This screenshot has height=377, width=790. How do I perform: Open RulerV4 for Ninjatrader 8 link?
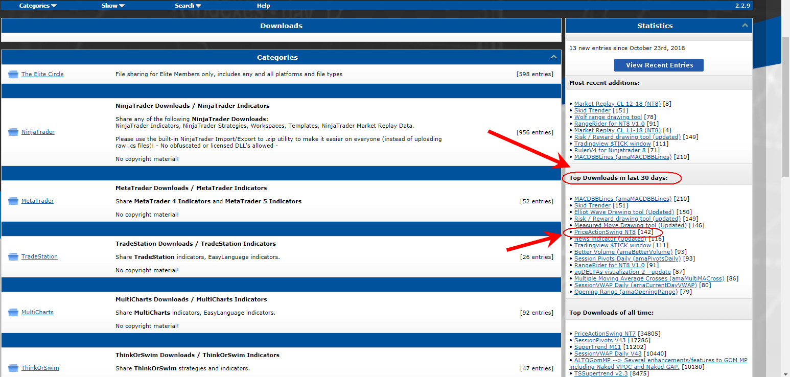[611, 150]
